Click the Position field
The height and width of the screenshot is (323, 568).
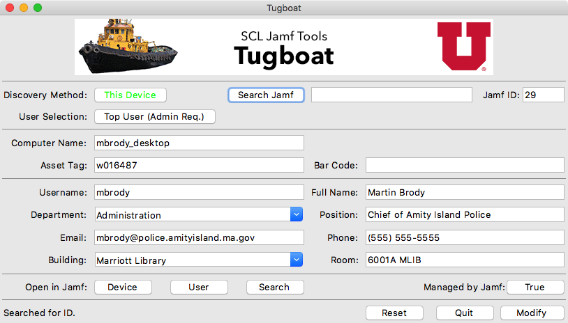pyautogui.click(x=465, y=214)
